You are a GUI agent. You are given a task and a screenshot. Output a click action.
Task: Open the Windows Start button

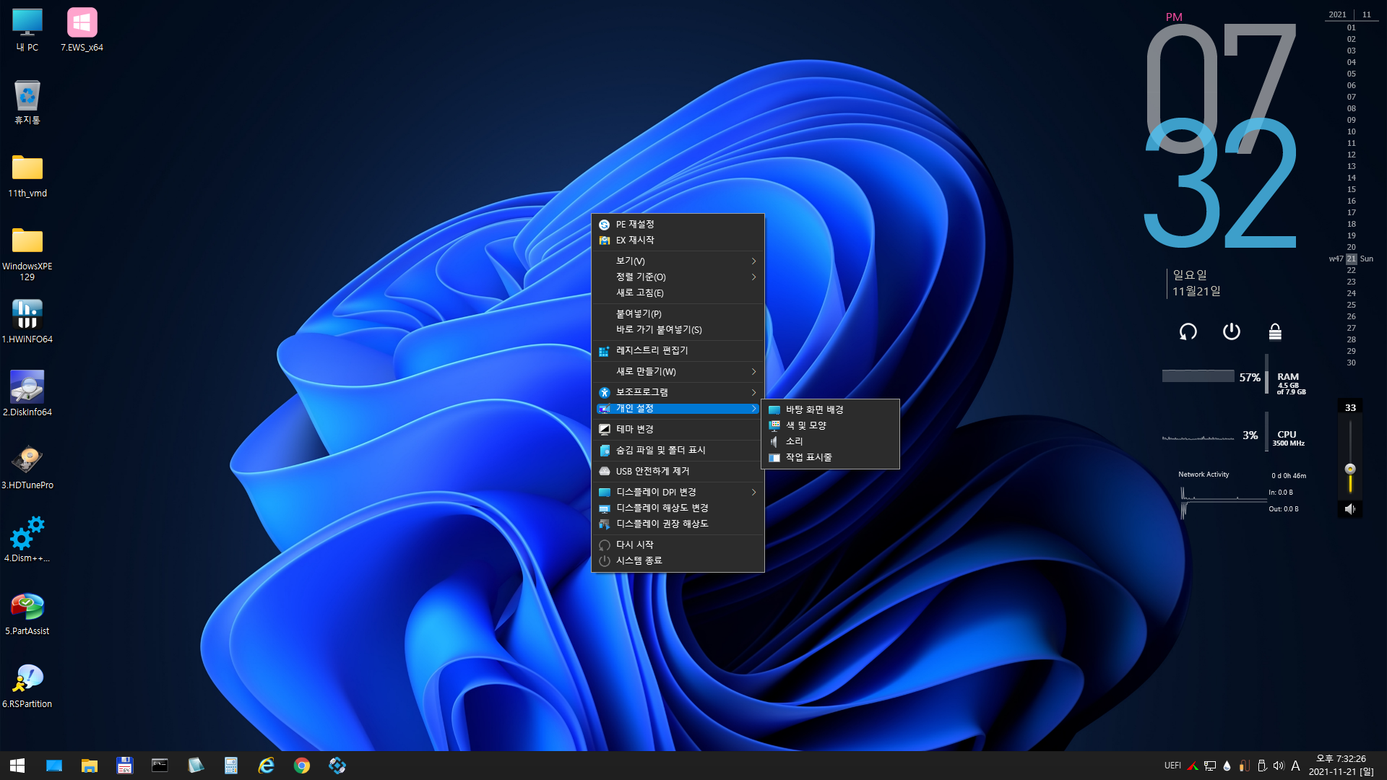coord(17,766)
